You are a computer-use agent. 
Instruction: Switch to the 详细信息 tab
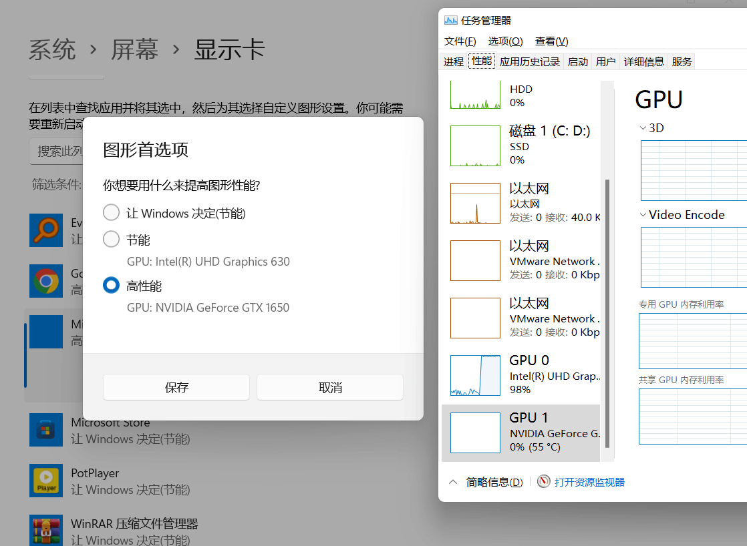point(643,61)
